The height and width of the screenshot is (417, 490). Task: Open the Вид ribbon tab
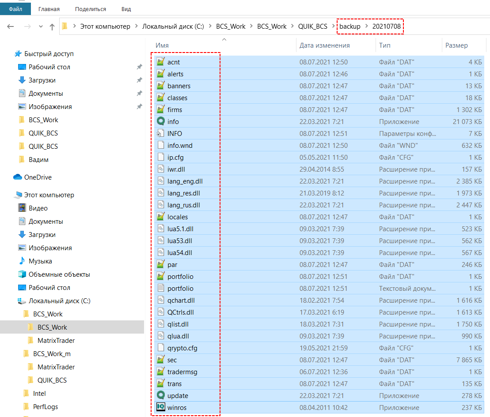pyautogui.click(x=126, y=9)
